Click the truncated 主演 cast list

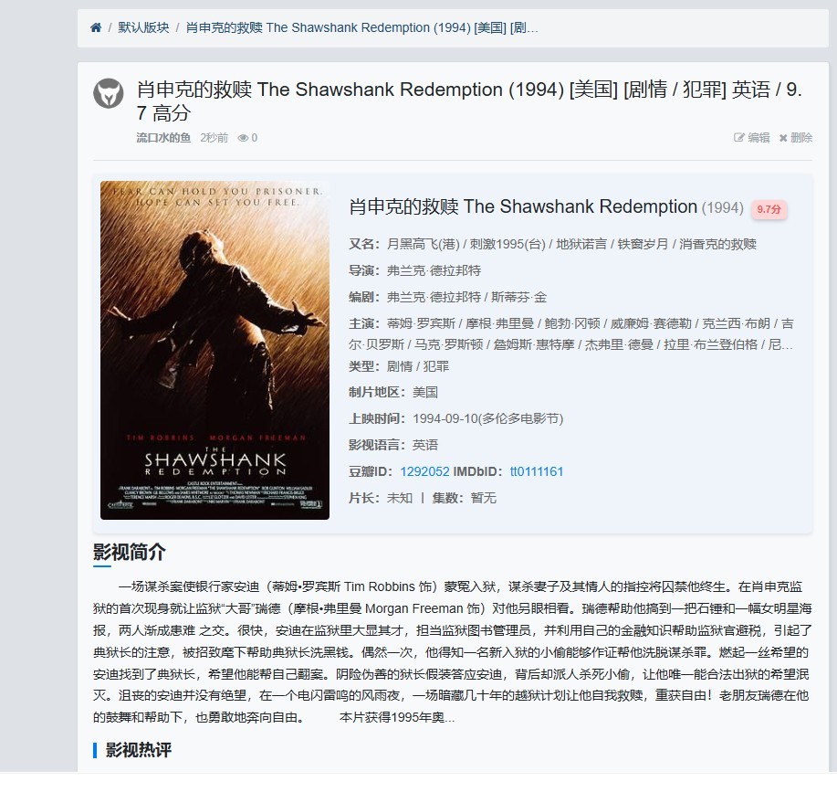point(570,333)
